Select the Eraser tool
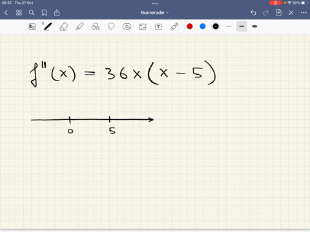 [x=63, y=27]
